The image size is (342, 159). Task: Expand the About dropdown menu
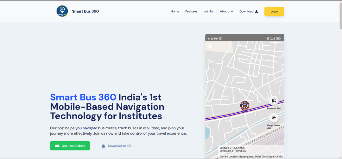coord(226,11)
